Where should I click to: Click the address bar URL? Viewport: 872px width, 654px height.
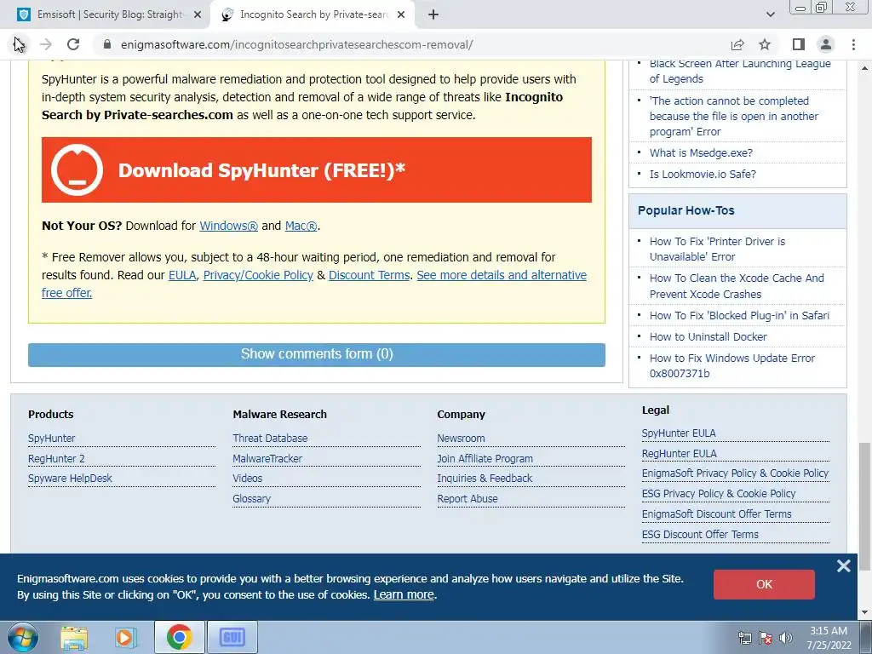297,44
